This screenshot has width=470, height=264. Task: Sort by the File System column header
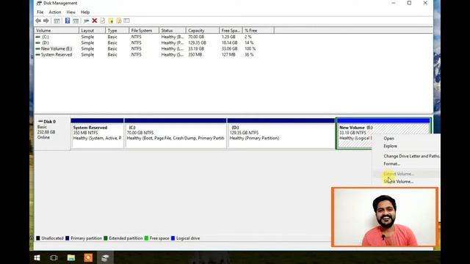[x=144, y=31]
